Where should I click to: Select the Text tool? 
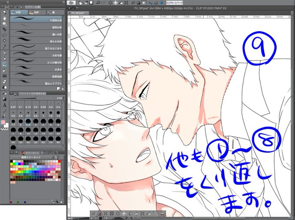(x=4, y=105)
